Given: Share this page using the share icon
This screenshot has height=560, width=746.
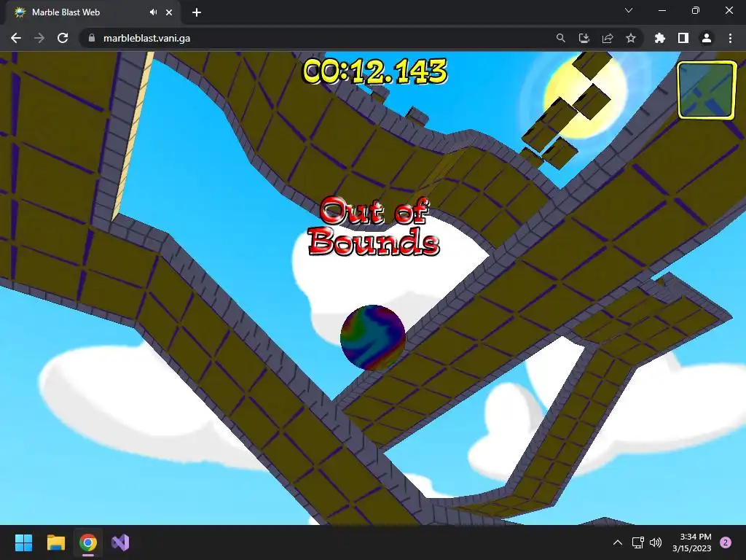Looking at the screenshot, I should [608, 38].
